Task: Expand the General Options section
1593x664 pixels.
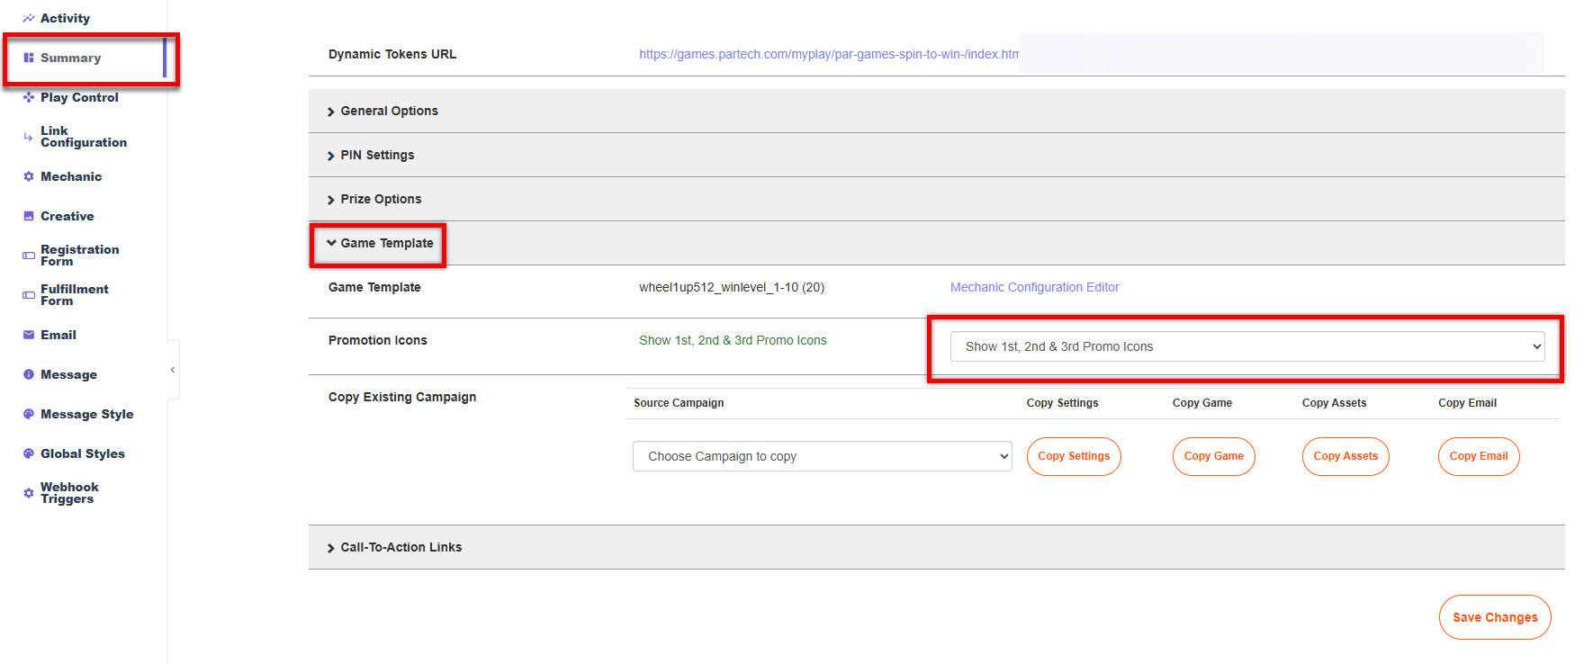Action: 936,111
